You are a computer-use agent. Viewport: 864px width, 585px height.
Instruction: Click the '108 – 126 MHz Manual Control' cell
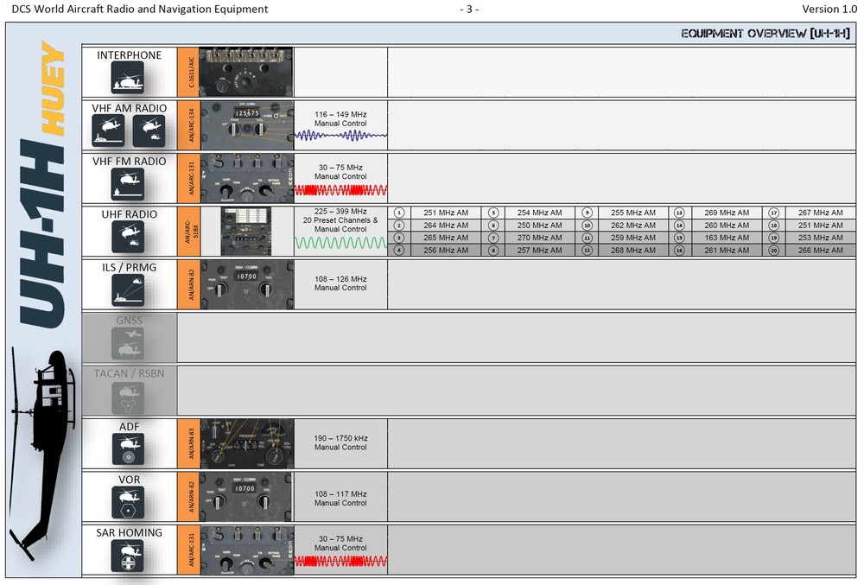pos(341,283)
